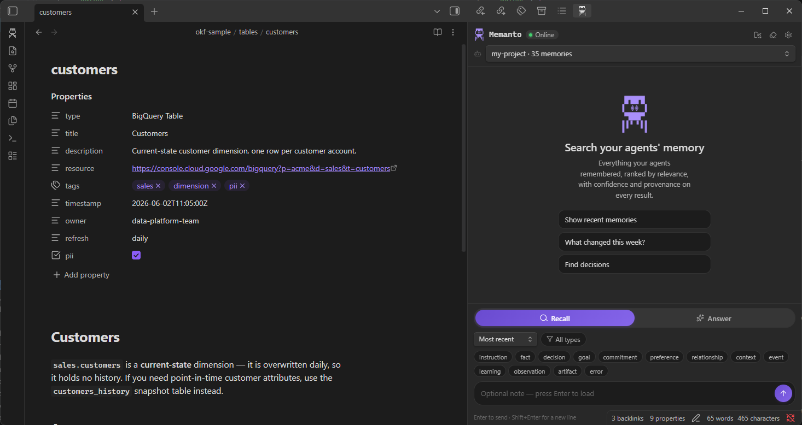Toggle the learning type filter
802x425 pixels.
point(490,371)
